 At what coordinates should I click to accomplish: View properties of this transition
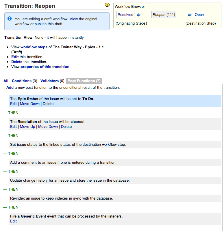tap(45, 67)
